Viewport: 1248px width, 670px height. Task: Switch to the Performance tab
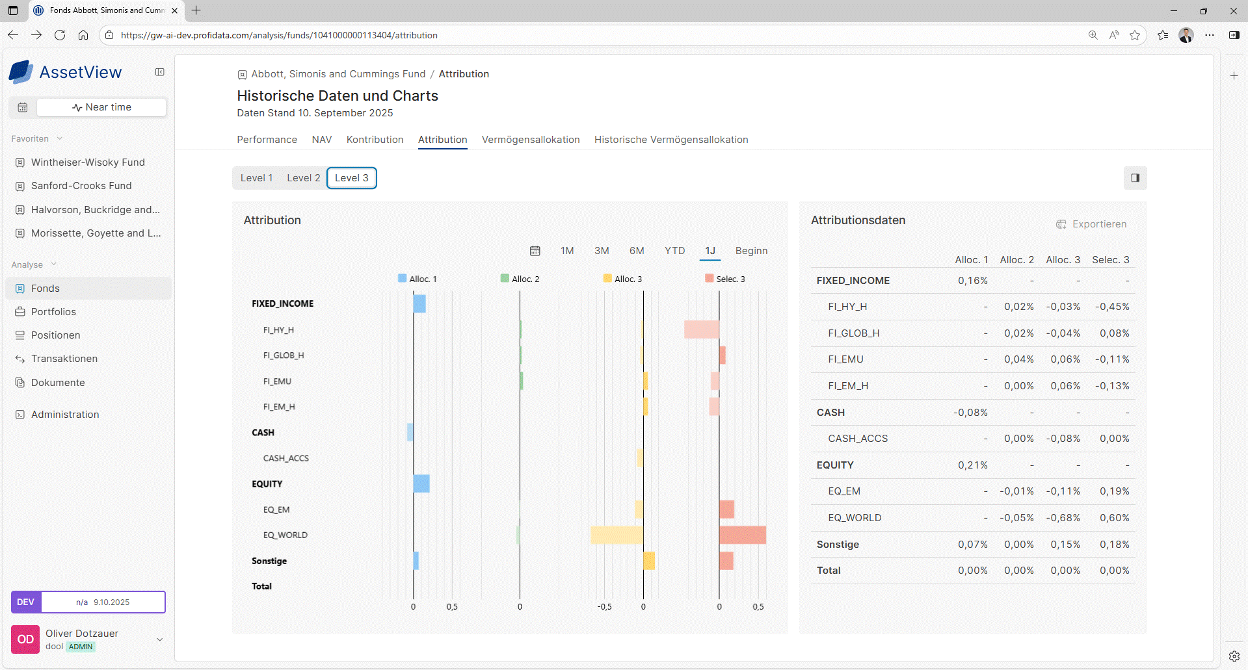[267, 140]
